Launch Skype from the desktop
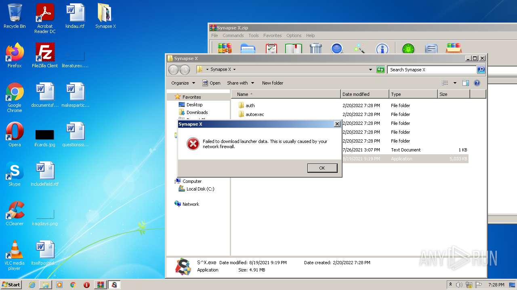The image size is (517, 290). click(15, 174)
